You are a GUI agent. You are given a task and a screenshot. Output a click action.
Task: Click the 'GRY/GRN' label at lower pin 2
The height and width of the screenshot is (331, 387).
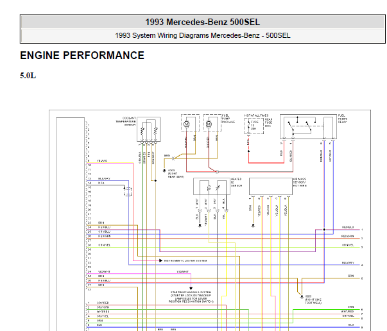point(103,307)
